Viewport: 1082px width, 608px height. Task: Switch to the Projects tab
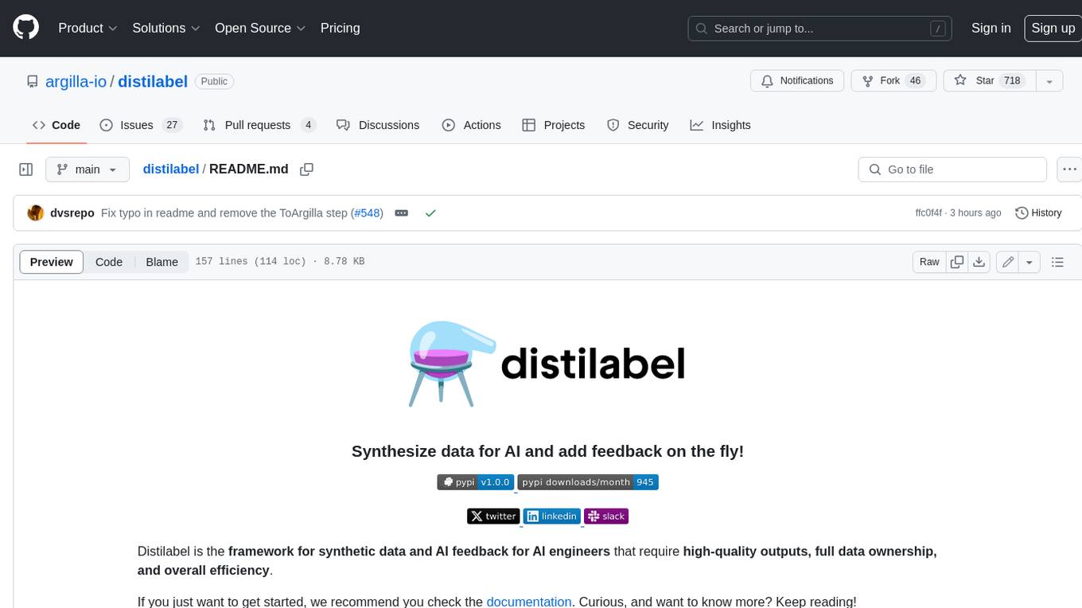(553, 125)
